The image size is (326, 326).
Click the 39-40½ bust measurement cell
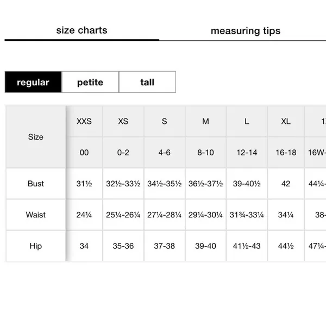pyautogui.click(x=247, y=184)
